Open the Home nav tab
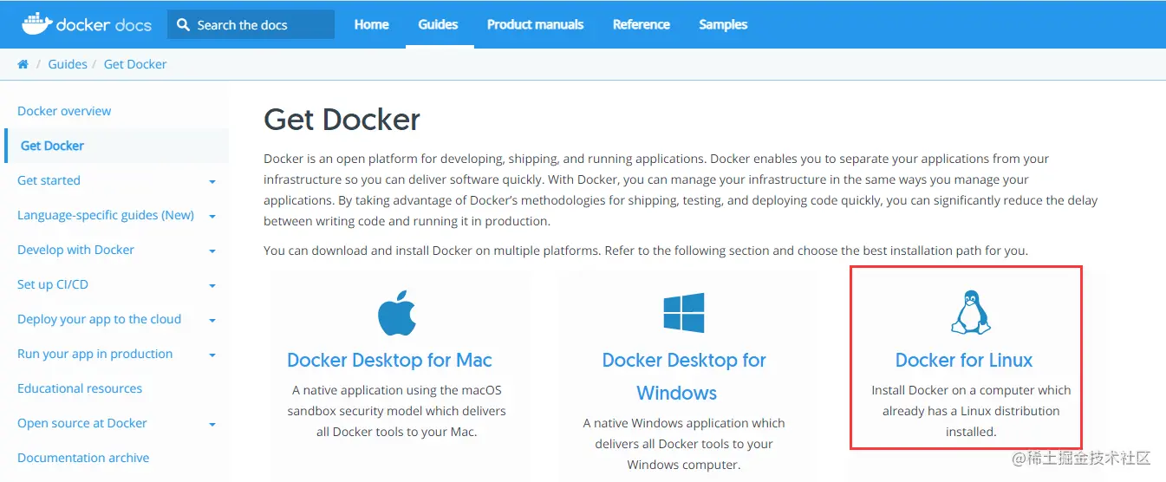 [371, 24]
